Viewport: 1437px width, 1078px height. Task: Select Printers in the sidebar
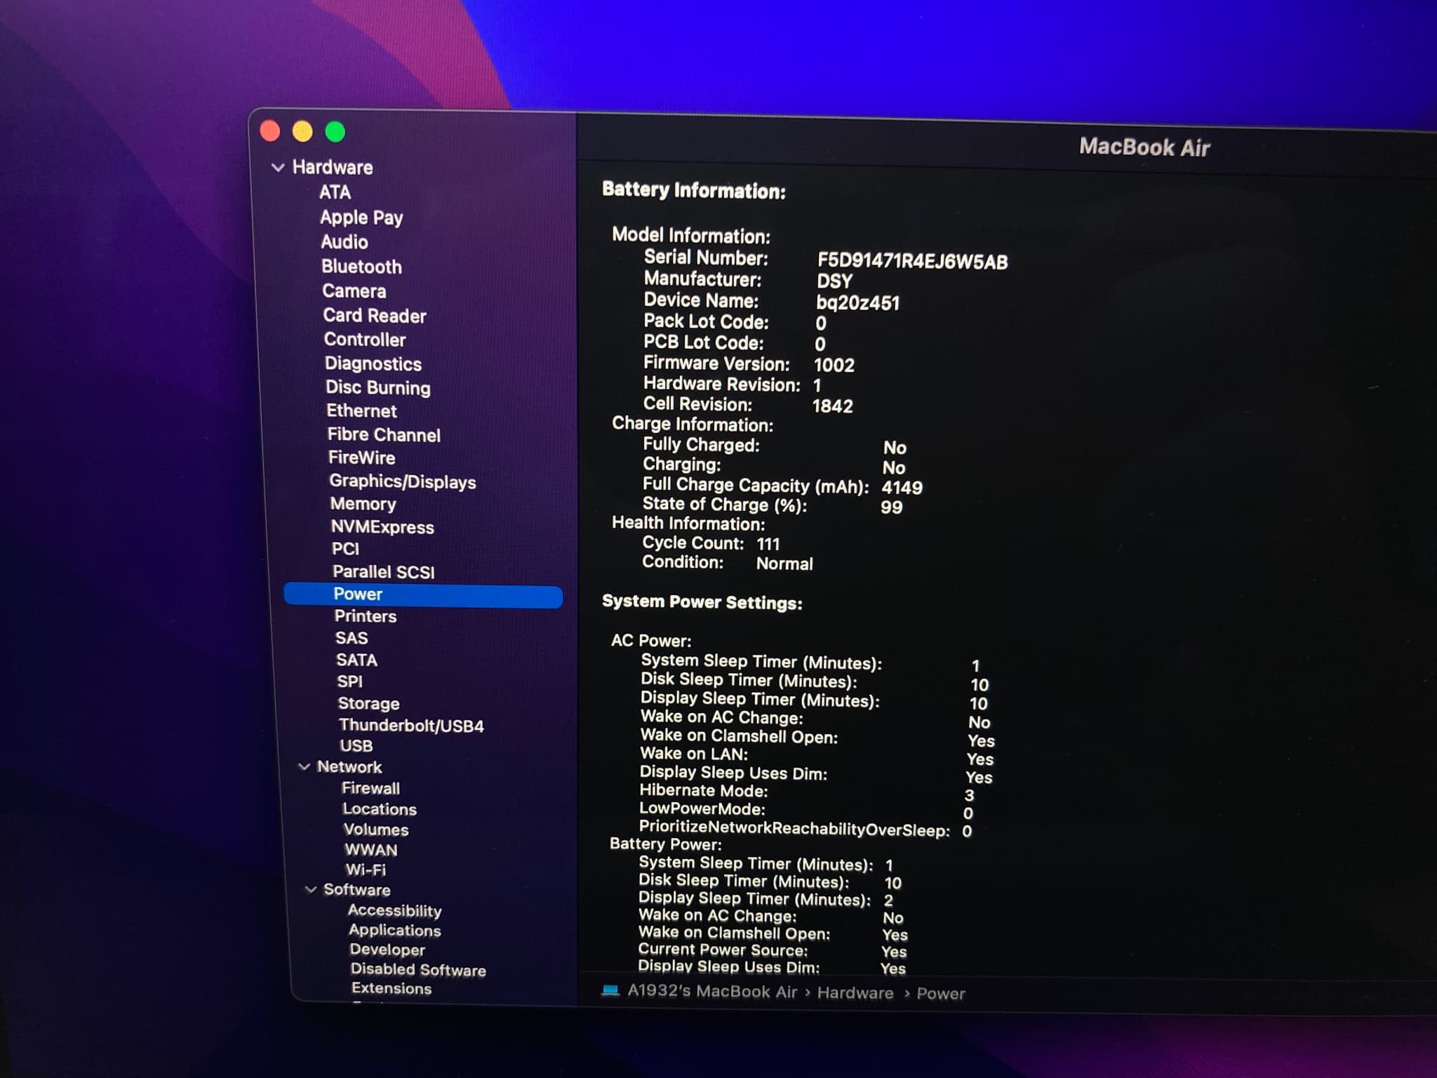coord(365,616)
